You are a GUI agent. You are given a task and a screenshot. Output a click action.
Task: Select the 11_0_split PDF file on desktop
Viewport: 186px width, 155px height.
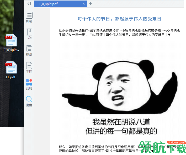(x=11, y=43)
